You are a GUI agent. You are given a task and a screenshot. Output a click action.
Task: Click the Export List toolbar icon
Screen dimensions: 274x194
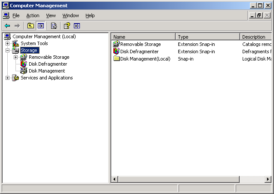[x=54, y=26]
